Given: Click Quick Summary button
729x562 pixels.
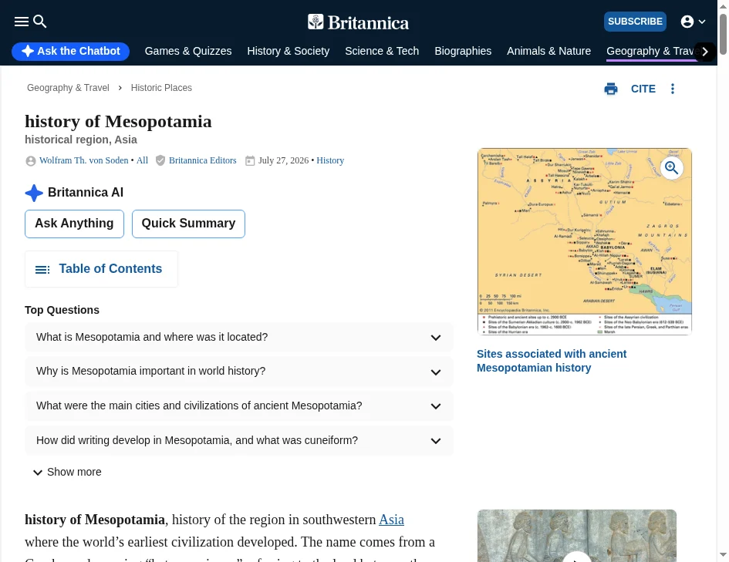Looking at the screenshot, I should (188, 224).
